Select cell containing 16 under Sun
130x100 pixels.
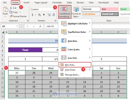click(118, 82)
